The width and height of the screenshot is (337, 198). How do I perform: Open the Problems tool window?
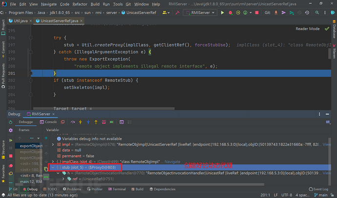point(72,189)
